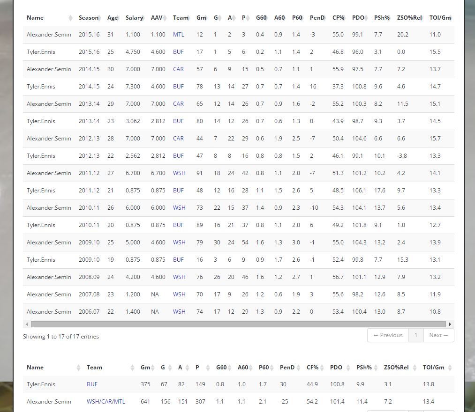Click the horizontal scrollbar thumb

(x=238, y=324)
